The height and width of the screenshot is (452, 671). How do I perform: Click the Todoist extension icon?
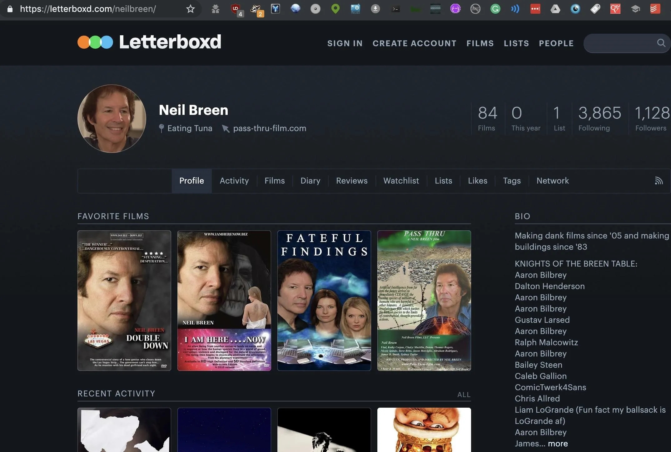tap(655, 9)
